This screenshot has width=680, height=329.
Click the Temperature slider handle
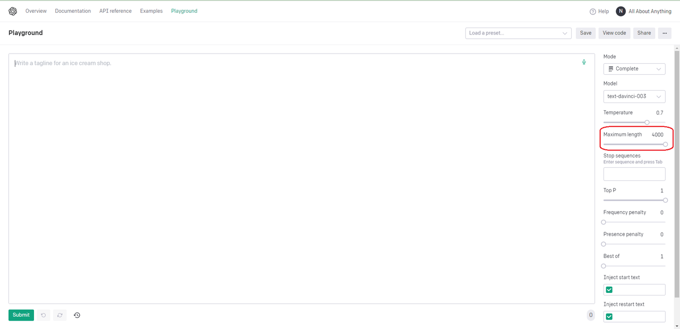point(647,123)
